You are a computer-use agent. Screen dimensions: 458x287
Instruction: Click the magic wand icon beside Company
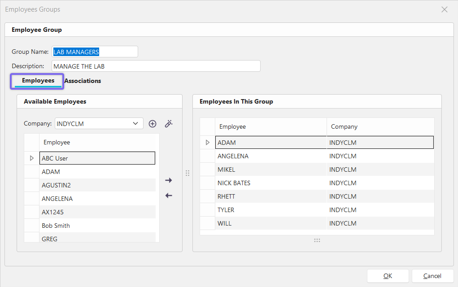(169, 124)
